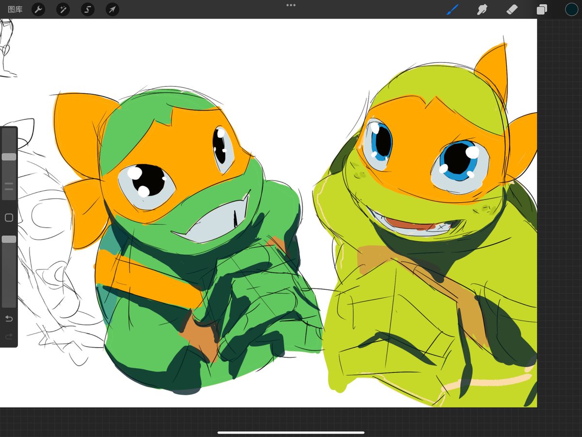582x437 pixels.
Task: Undo the last stroke with undo arrow
Action: point(9,319)
